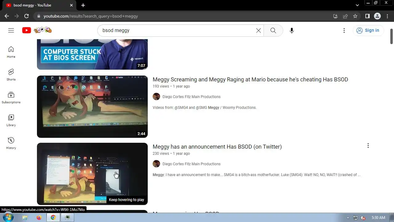This screenshot has width=394, height=222.
Task: Clear the search box with the X icon
Action: pyautogui.click(x=259, y=31)
